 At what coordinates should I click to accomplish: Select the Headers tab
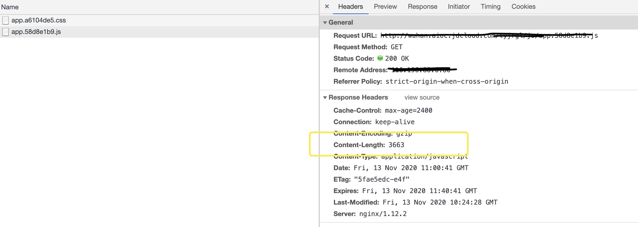click(x=351, y=7)
